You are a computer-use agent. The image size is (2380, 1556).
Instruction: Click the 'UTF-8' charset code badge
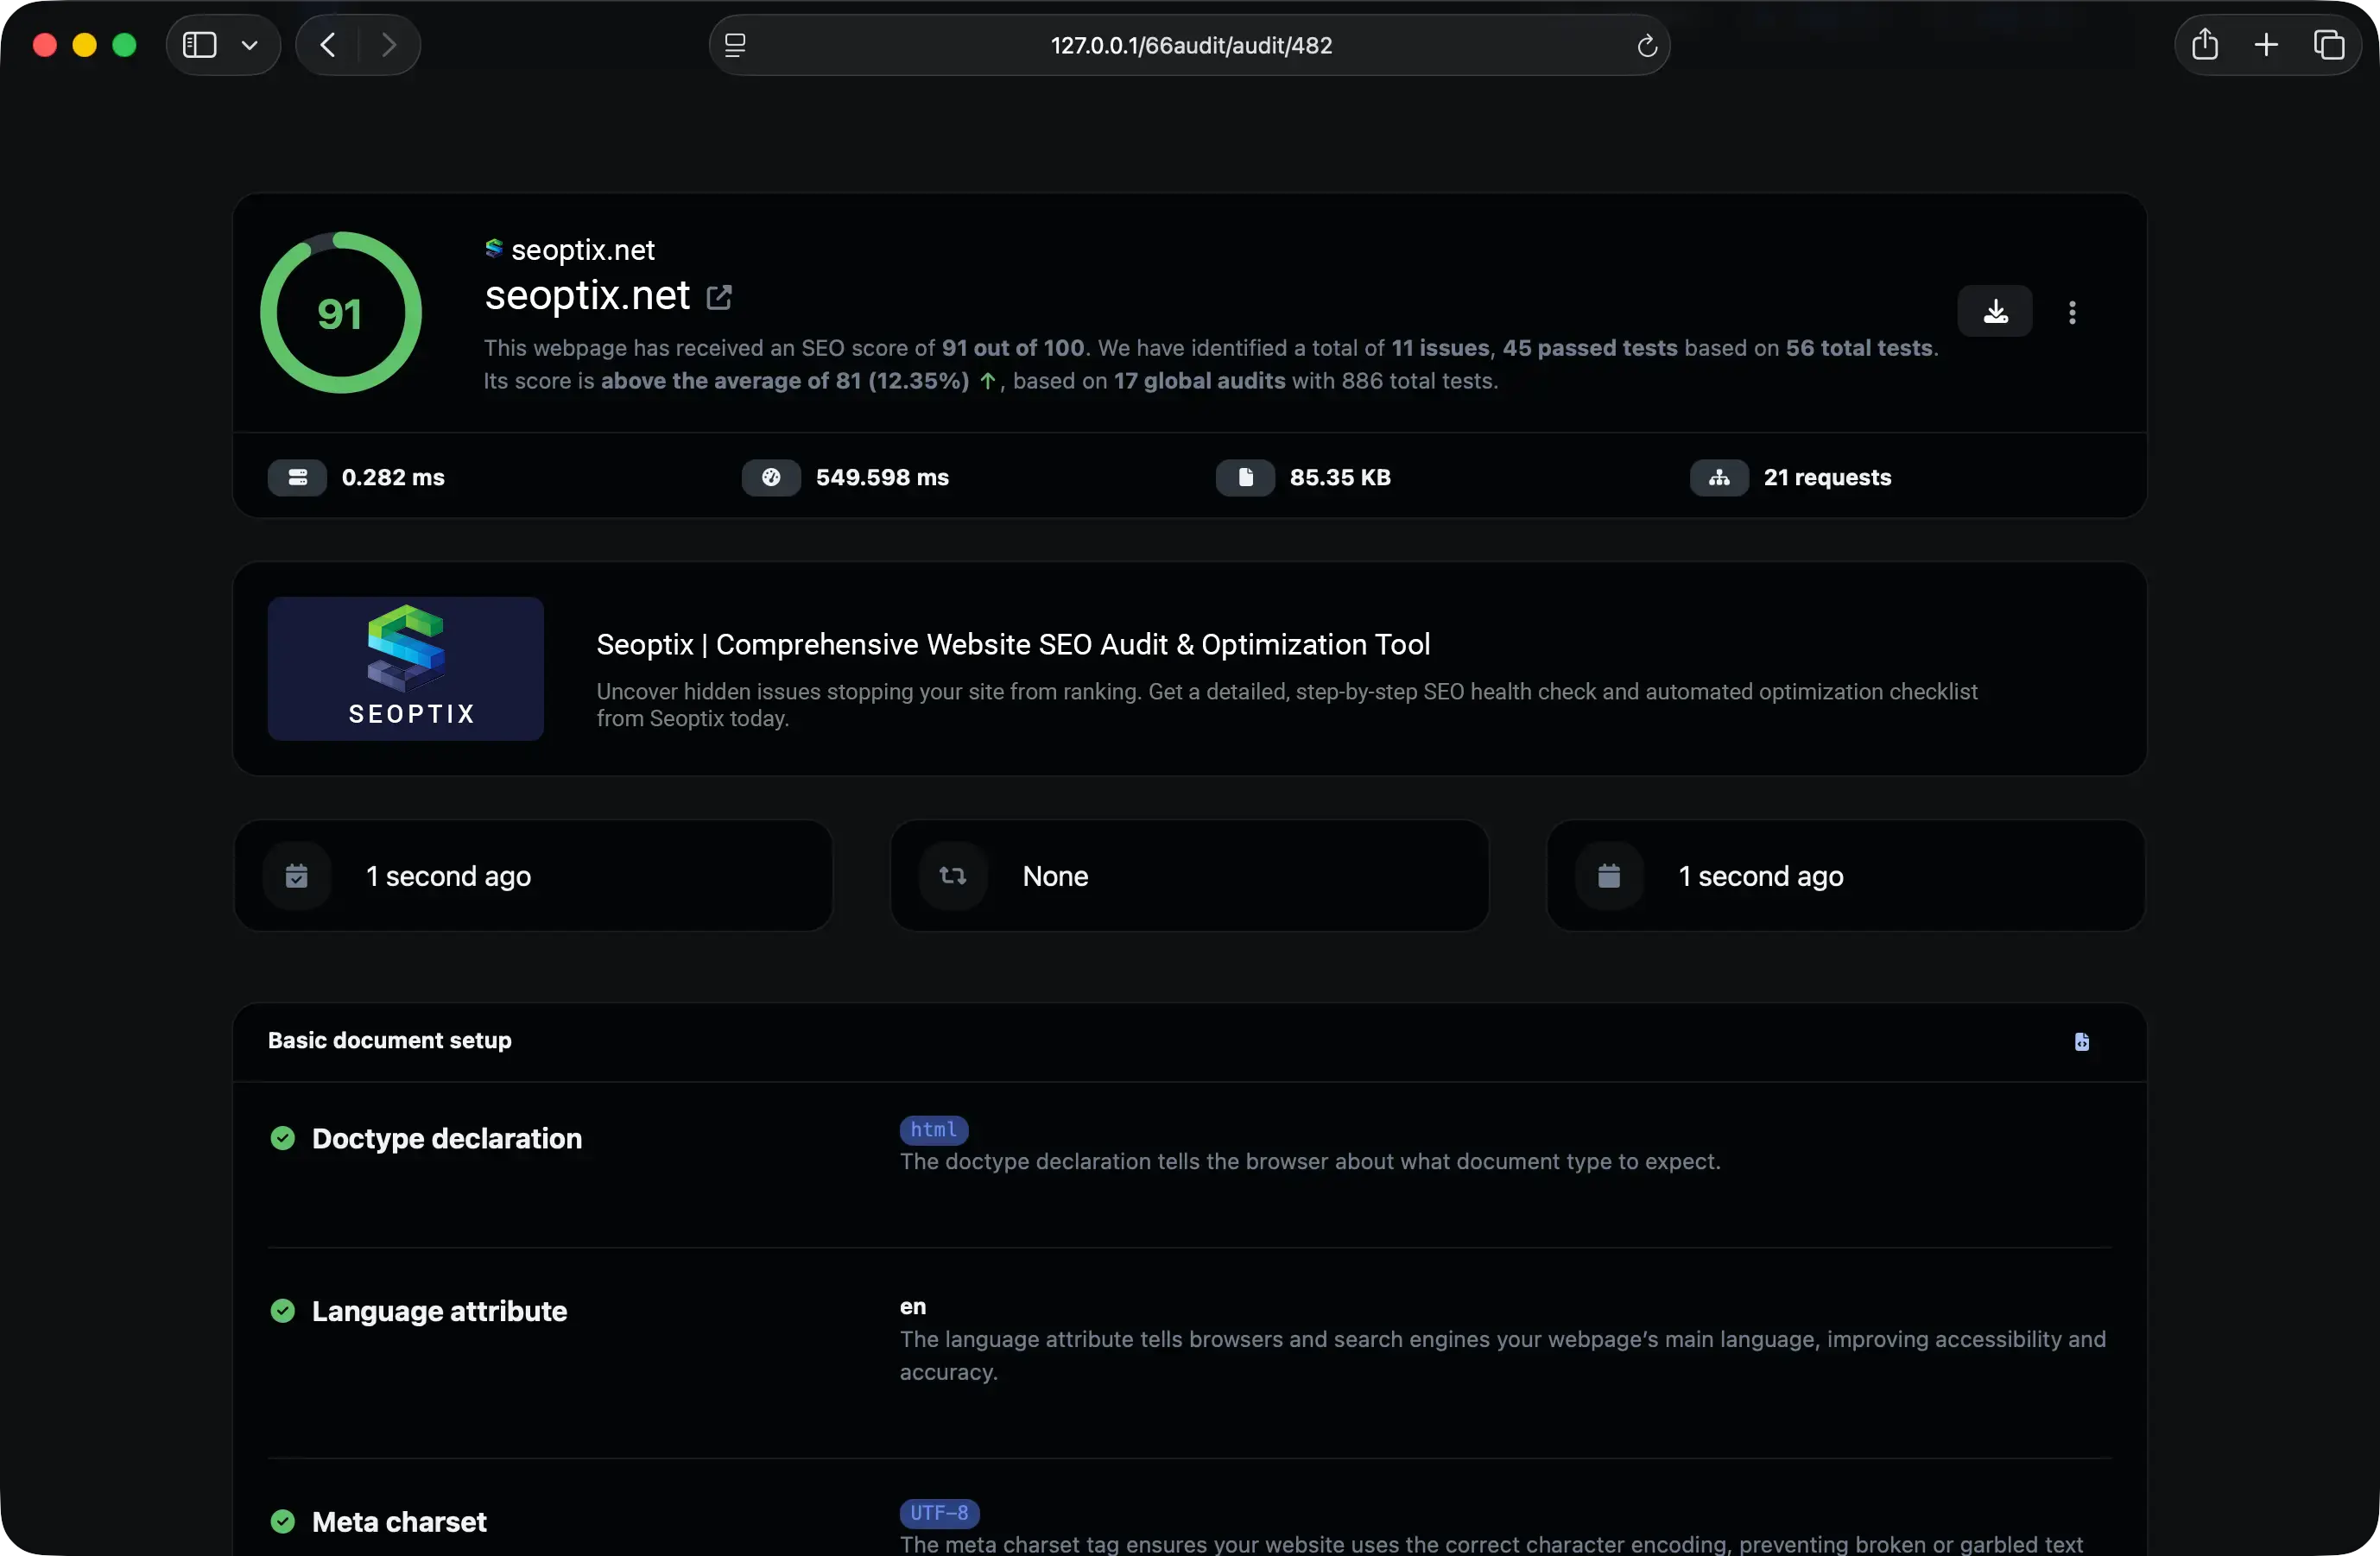pos(939,1512)
